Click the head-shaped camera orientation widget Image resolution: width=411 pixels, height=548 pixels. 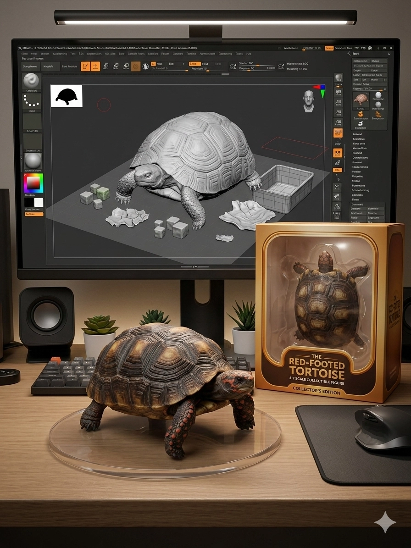(x=310, y=100)
